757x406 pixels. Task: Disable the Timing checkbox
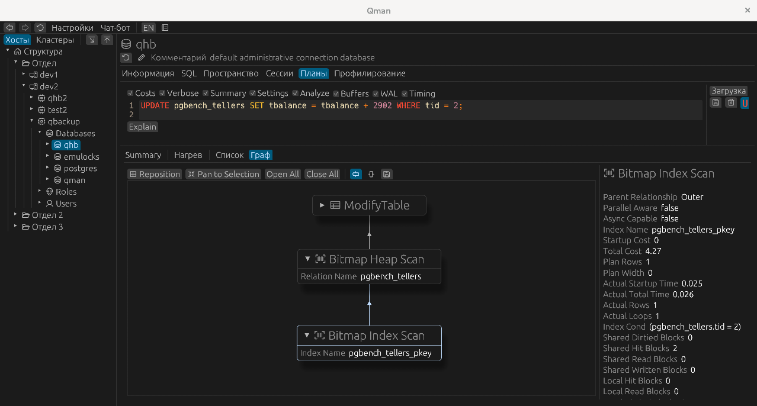click(405, 94)
